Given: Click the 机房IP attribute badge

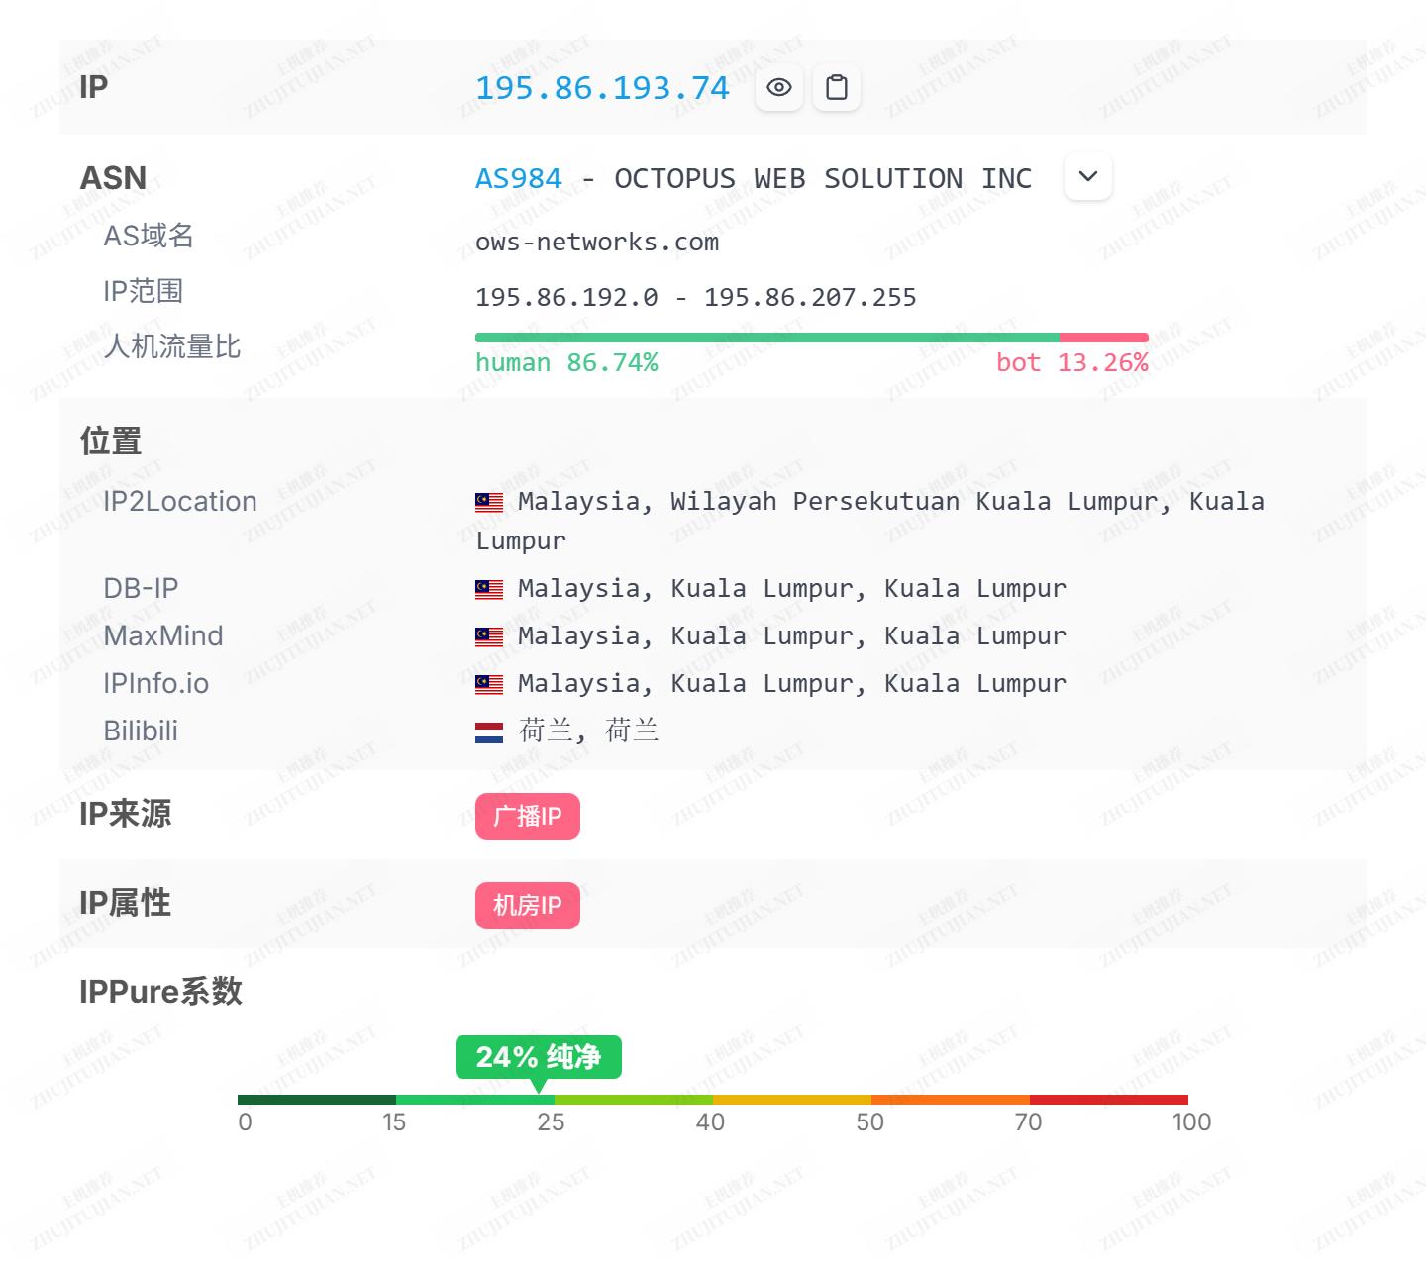Looking at the screenshot, I should tap(527, 906).
